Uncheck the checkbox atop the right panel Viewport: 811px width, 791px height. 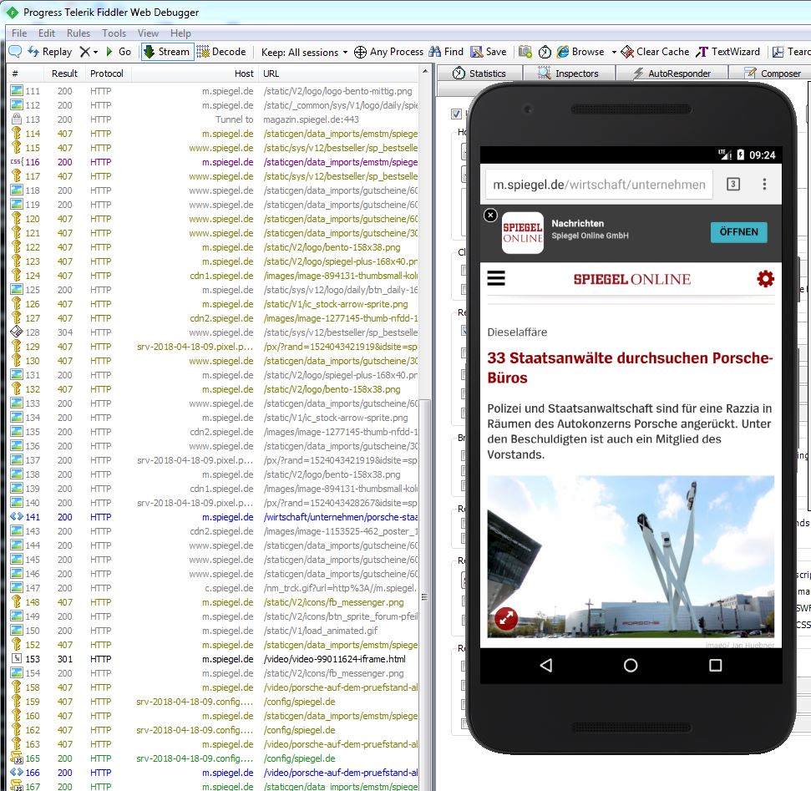[x=455, y=114]
